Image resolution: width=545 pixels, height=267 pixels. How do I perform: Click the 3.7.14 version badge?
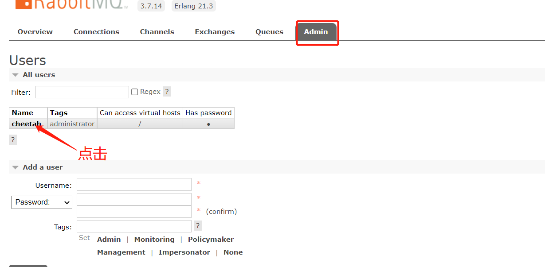point(151,6)
